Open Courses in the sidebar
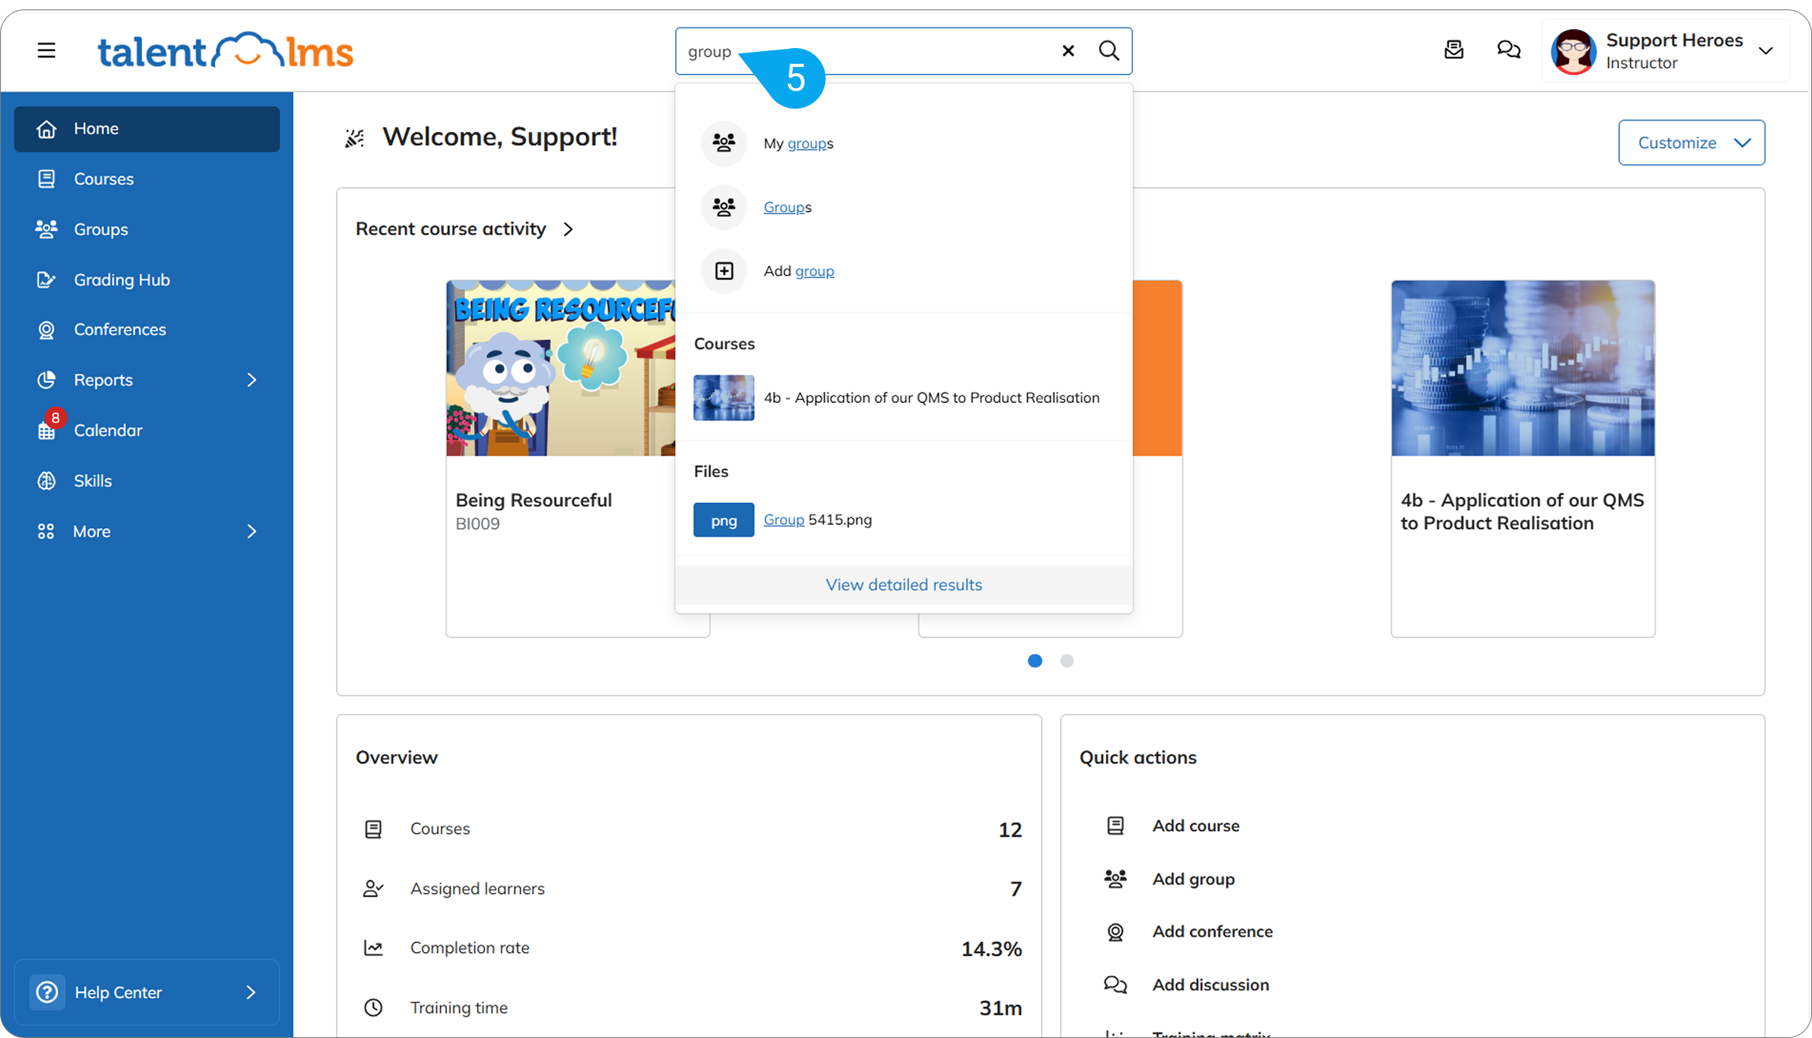Screen dimensions: 1812x1038 [147, 179]
